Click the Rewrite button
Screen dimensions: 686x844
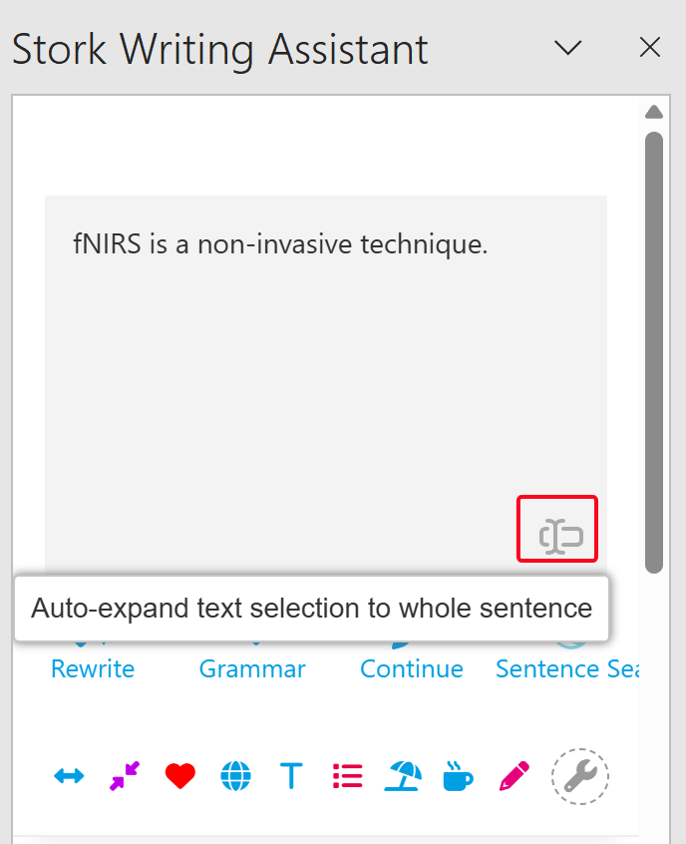click(93, 668)
